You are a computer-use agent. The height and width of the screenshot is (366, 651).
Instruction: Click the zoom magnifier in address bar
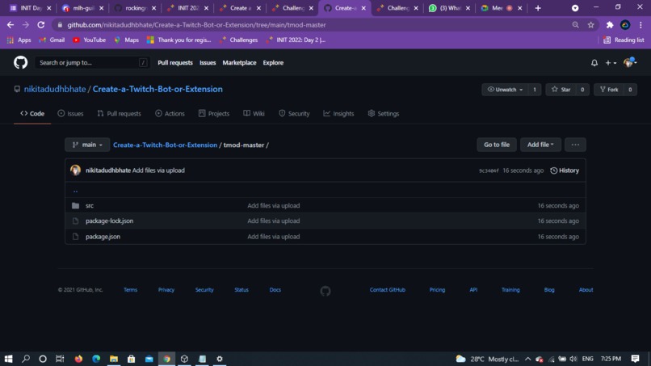[575, 25]
